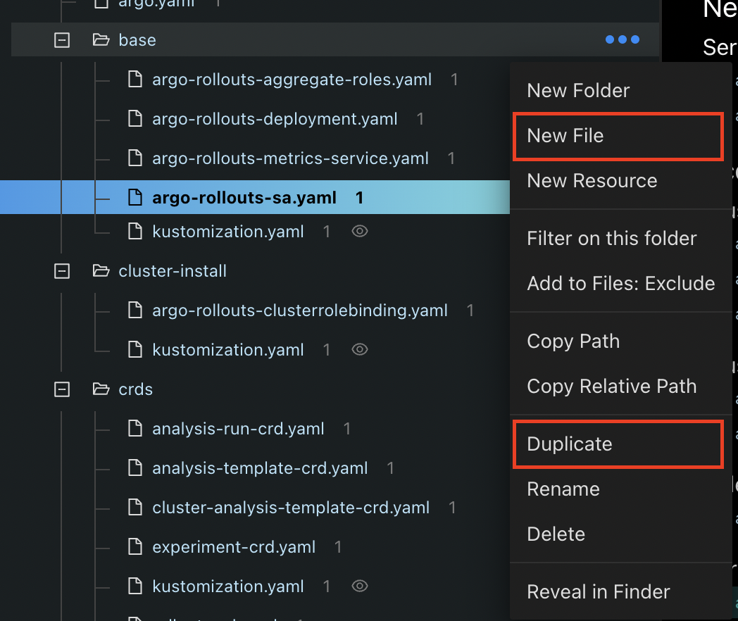The width and height of the screenshot is (738, 621).
Task: Open argo-rollouts-metrics-service.yaml file
Action: (290, 158)
